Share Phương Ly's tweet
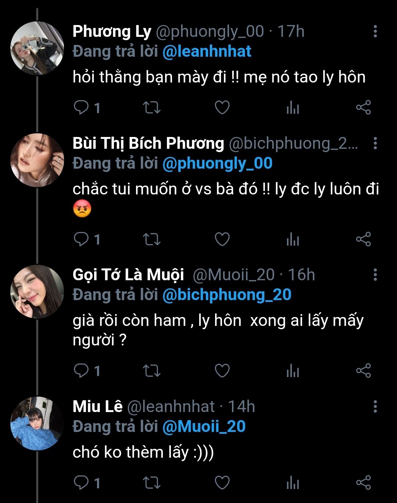The height and width of the screenshot is (503, 397). point(364,108)
